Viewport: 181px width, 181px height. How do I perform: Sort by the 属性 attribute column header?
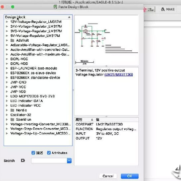(85, 120)
